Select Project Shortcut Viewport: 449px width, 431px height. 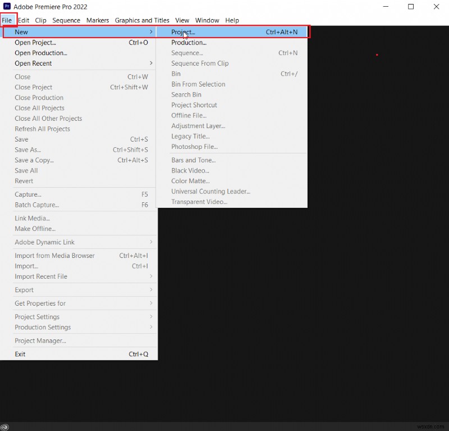tap(232, 105)
